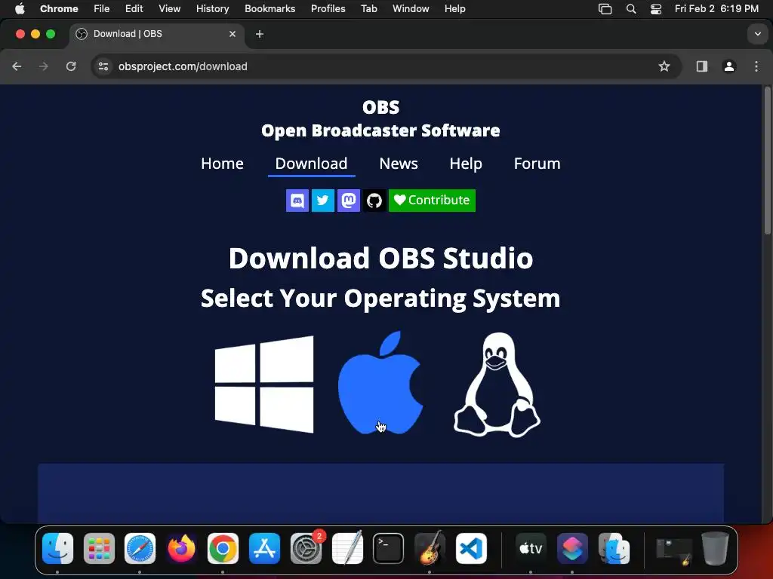773x579 pixels.
Task: Click the green Contribute button
Action: (432, 201)
